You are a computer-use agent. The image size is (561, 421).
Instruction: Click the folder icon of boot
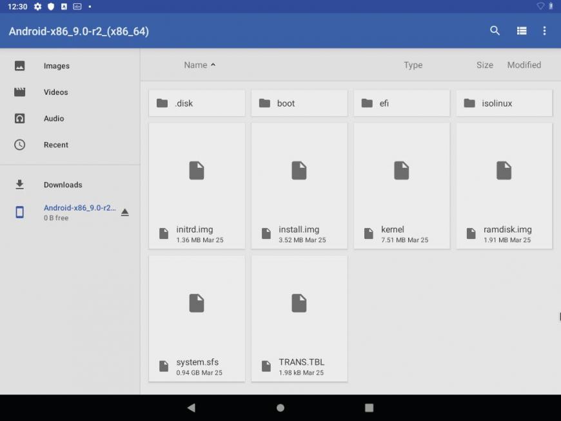point(264,103)
